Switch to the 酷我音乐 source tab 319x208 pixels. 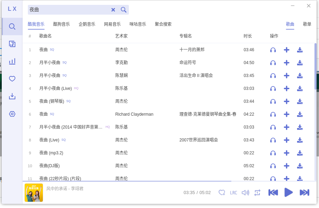(36, 24)
